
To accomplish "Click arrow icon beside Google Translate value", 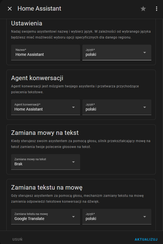I will coord(73,217).
